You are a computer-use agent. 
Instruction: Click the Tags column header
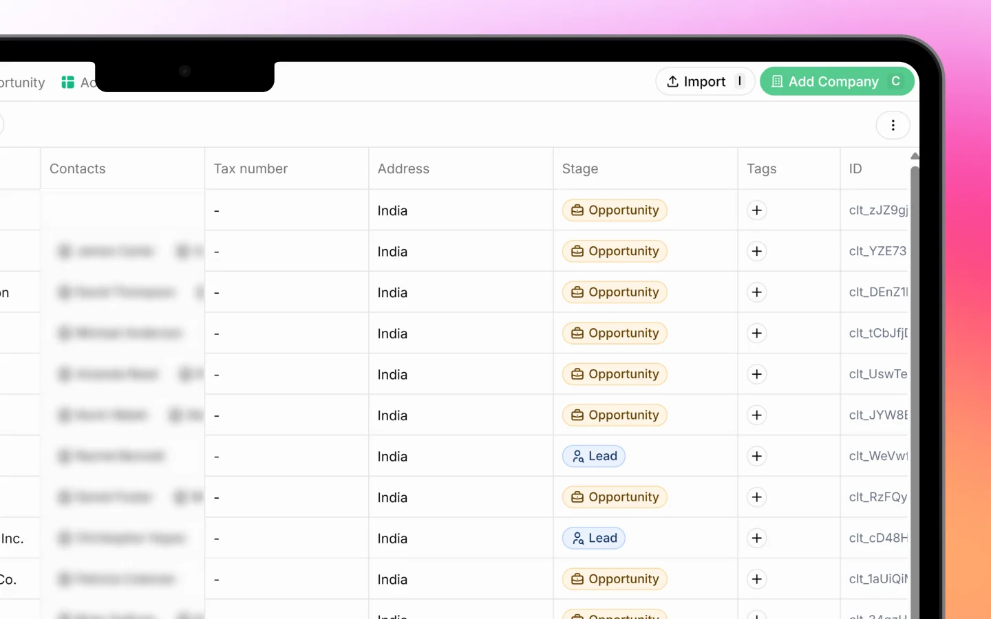tap(789, 169)
